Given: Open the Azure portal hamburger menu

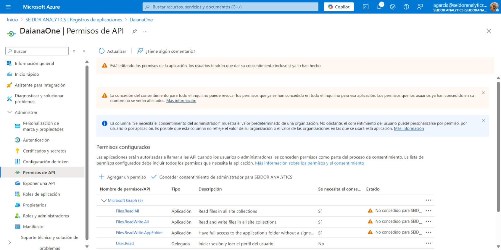Looking at the screenshot, I should click(8, 7).
